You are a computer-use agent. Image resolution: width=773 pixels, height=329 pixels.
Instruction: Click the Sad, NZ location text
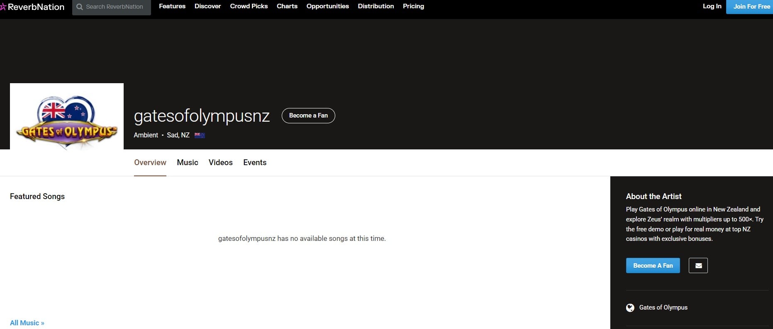point(178,135)
